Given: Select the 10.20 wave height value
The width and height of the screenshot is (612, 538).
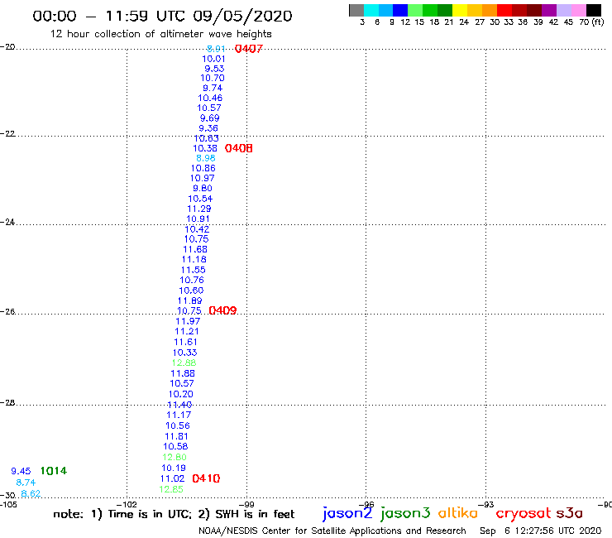Looking at the screenshot, I should click(x=181, y=394).
